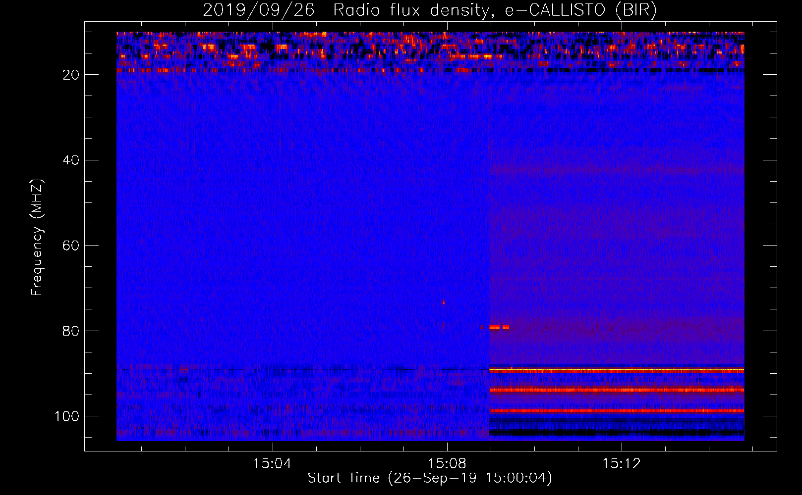Click the 15:08 time tick label

click(447, 464)
